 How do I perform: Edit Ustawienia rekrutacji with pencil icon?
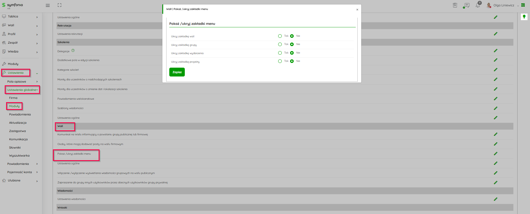click(495, 34)
